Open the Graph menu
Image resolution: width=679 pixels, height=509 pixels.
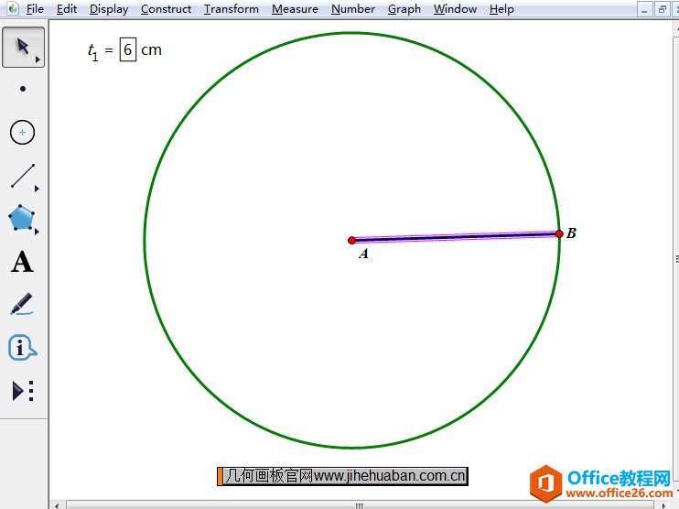(404, 9)
